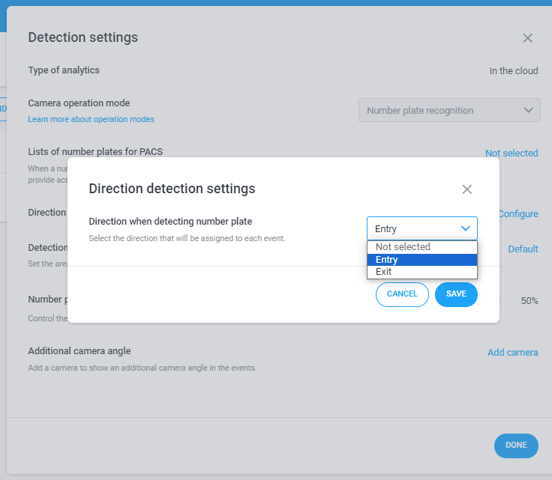Open Learn more about operation modes link
Viewport: 552px width, 480px height.
coord(91,120)
